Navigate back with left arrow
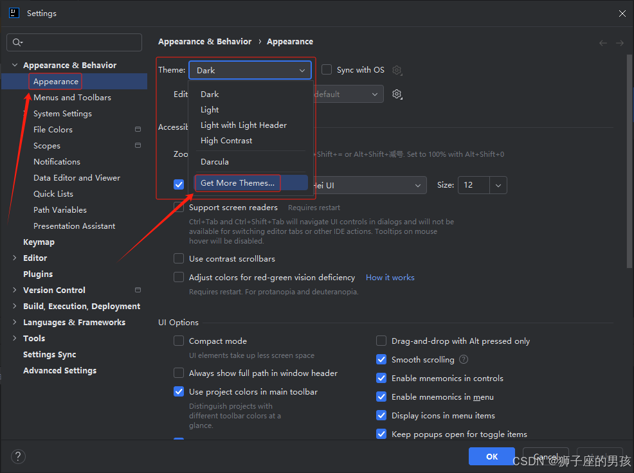 click(x=603, y=43)
